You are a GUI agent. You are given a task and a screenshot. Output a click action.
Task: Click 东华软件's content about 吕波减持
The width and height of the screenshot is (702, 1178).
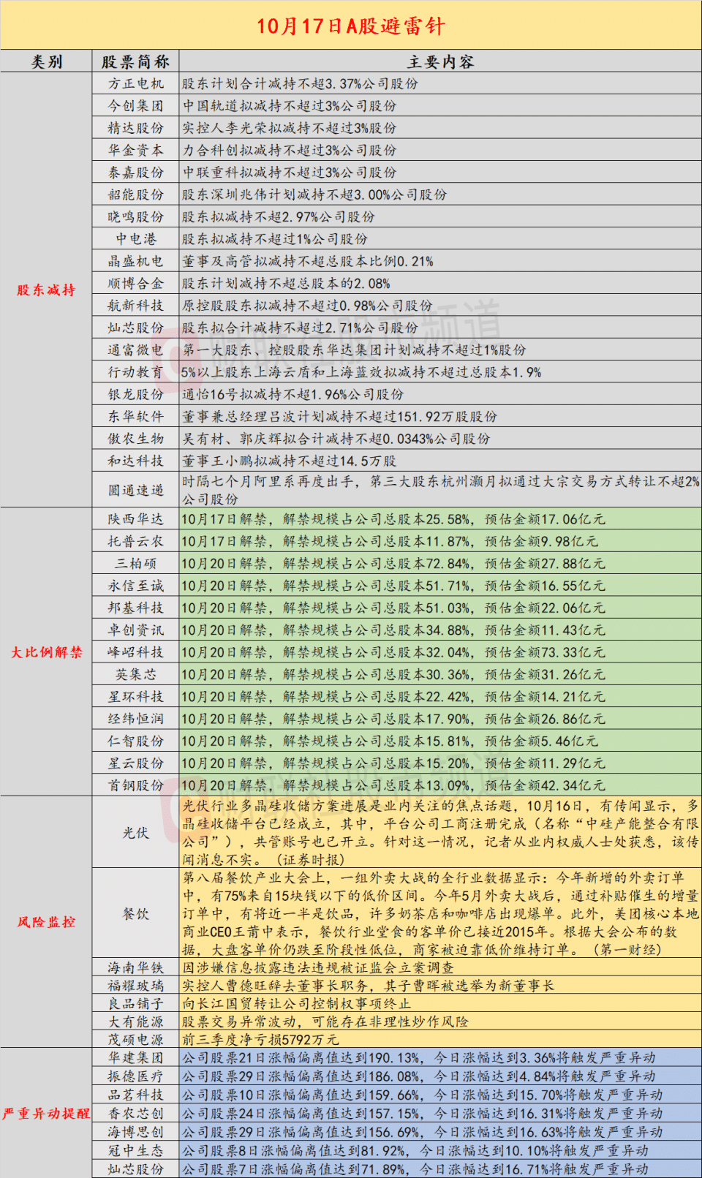[339, 416]
